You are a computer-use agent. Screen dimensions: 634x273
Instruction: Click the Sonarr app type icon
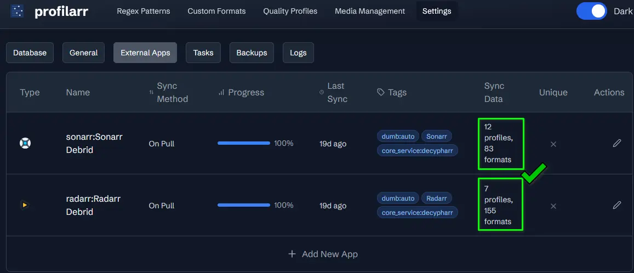tap(25, 143)
